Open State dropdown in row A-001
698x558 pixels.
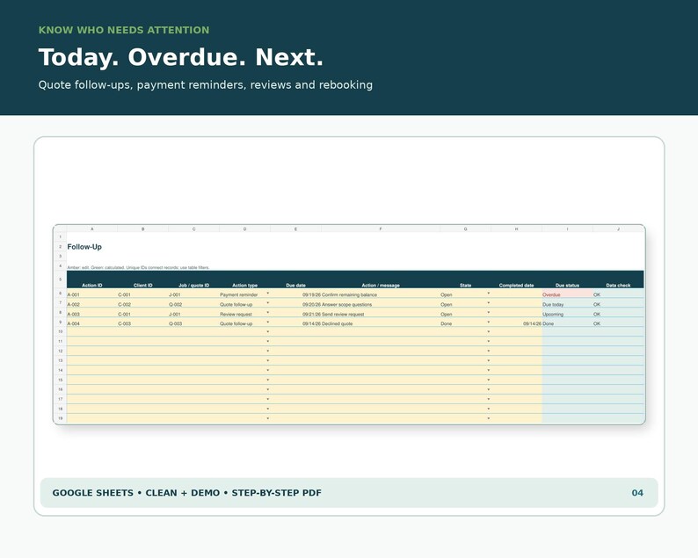[x=488, y=293]
